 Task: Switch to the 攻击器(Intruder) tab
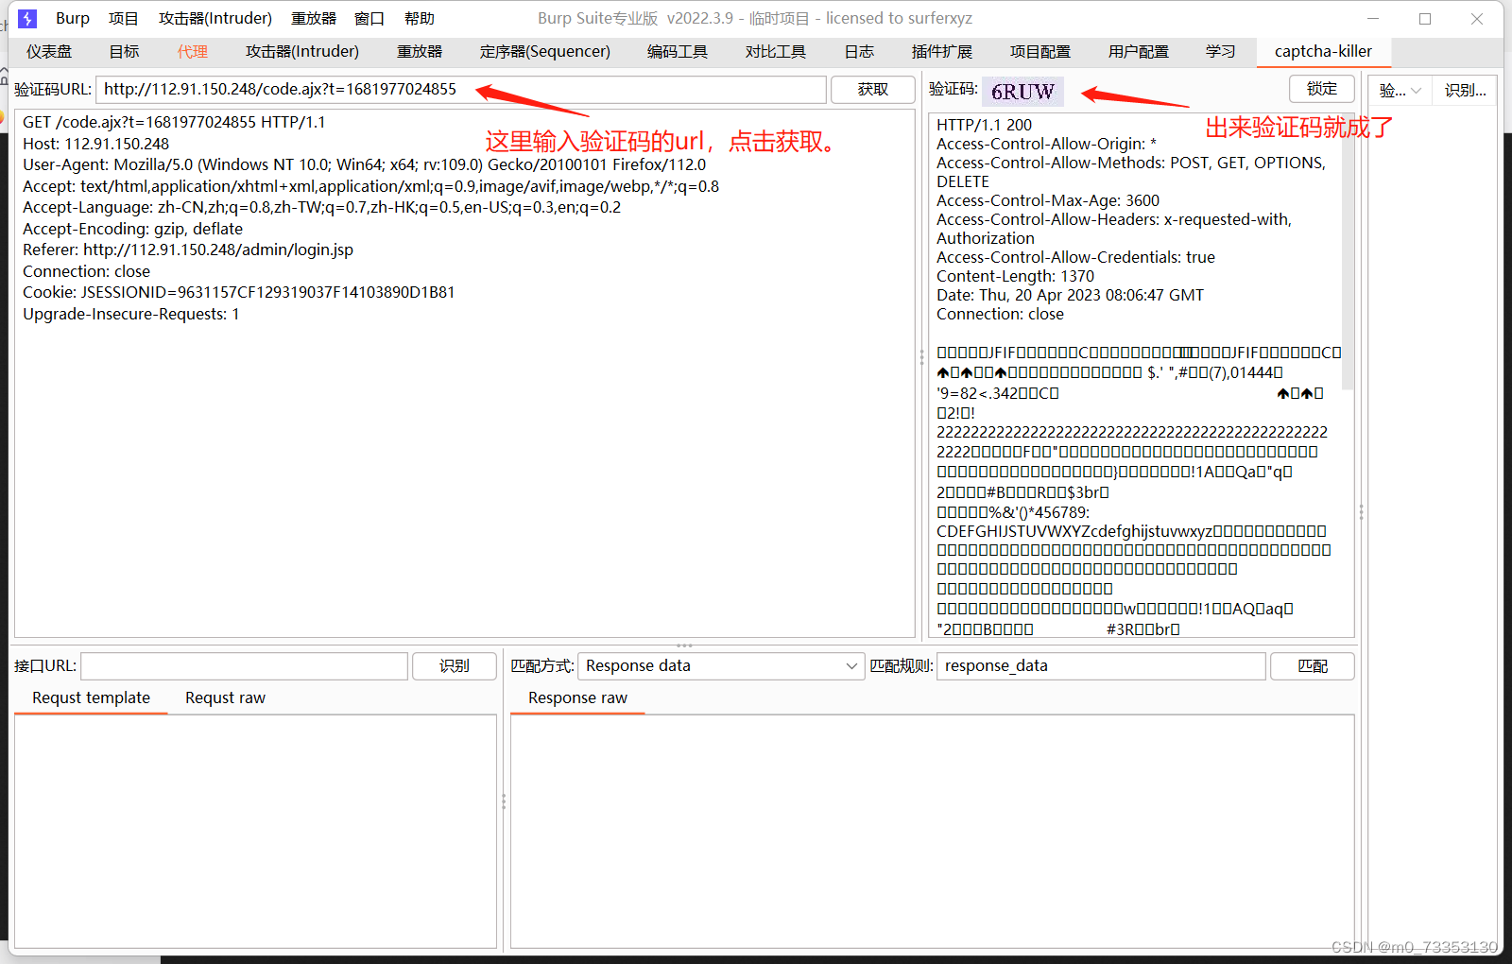pyautogui.click(x=302, y=51)
